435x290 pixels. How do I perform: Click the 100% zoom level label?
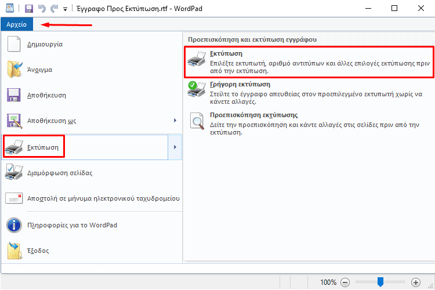click(x=328, y=282)
